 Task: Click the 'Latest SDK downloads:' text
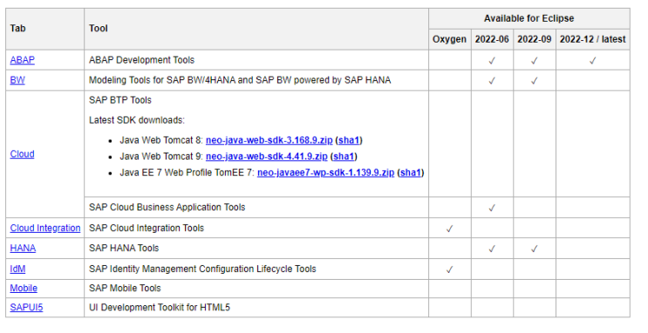[x=137, y=120]
